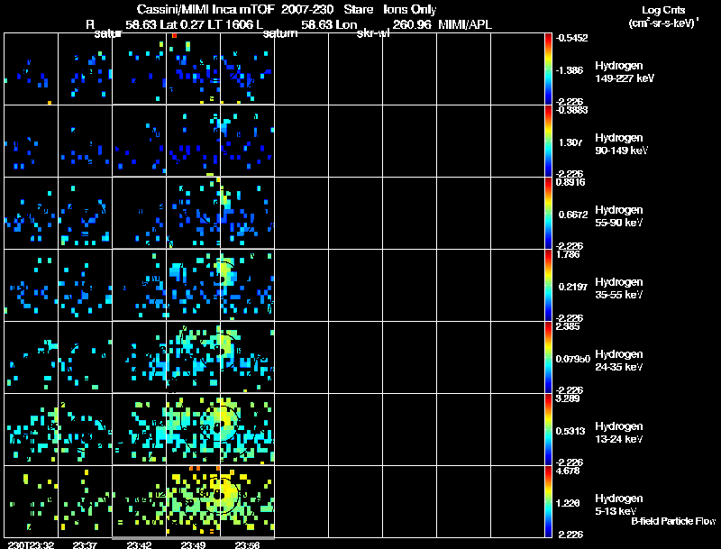The height and width of the screenshot is (549, 721).
Task: Click the 'Ions Only' title text
Action: click(409, 9)
